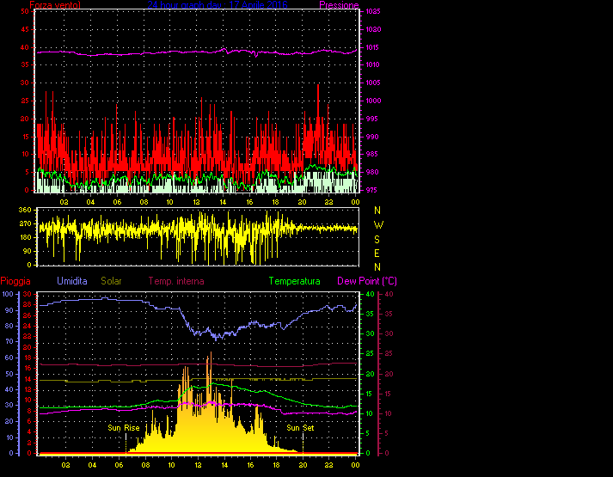This screenshot has height=477, width=613.
Task: Click the 12 hour label under the bottom chart
Action: pos(199,465)
